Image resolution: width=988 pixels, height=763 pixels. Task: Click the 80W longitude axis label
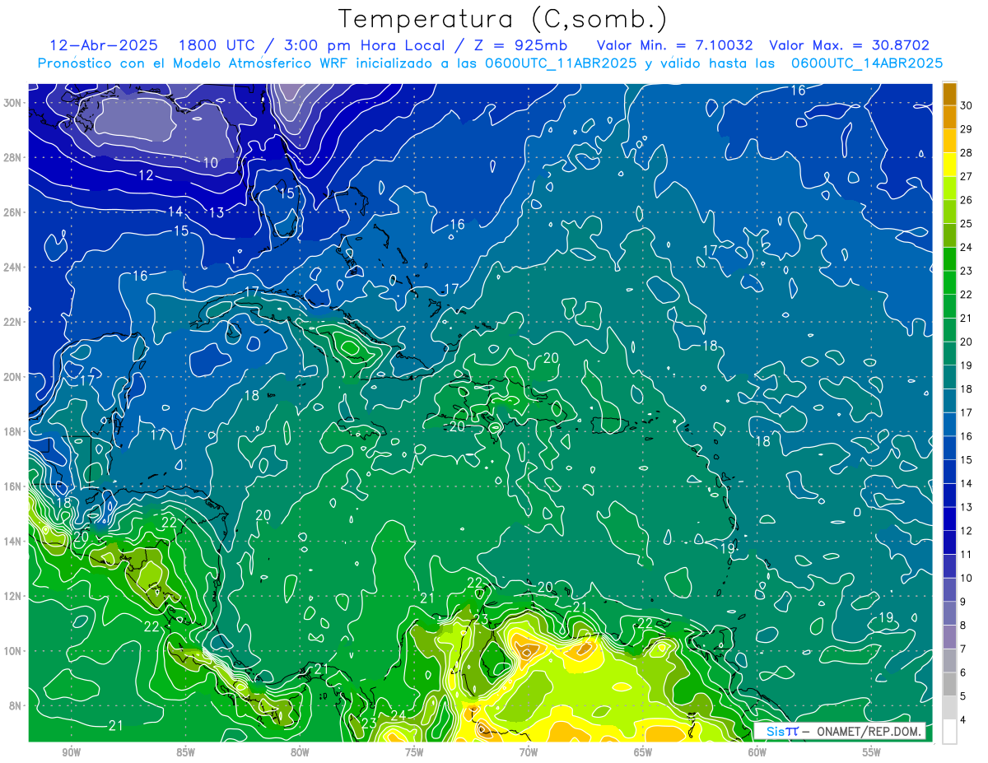pyautogui.click(x=300, y=752)
